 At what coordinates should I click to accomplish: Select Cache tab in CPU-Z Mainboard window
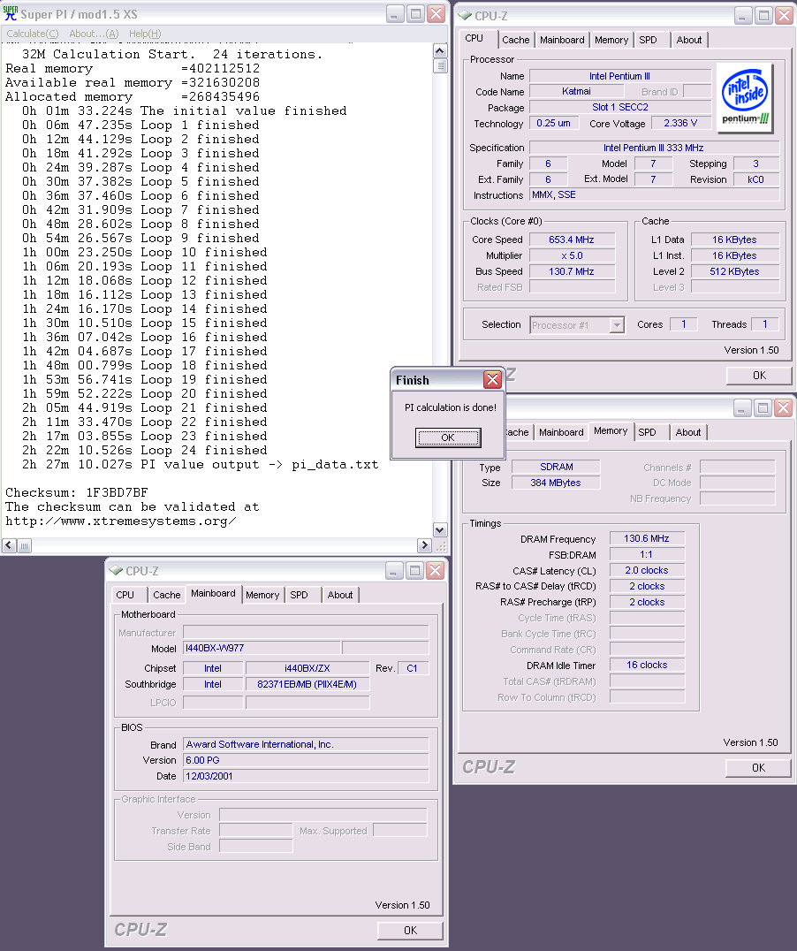(x=167, y=595)
